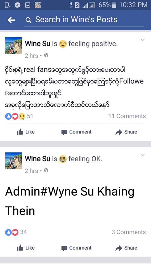This screenshot has height=268, width=151.
Task: Open options chevron on feeling positive post
Action: (143, 40)
